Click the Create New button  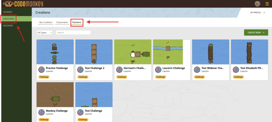pos(256,32)
